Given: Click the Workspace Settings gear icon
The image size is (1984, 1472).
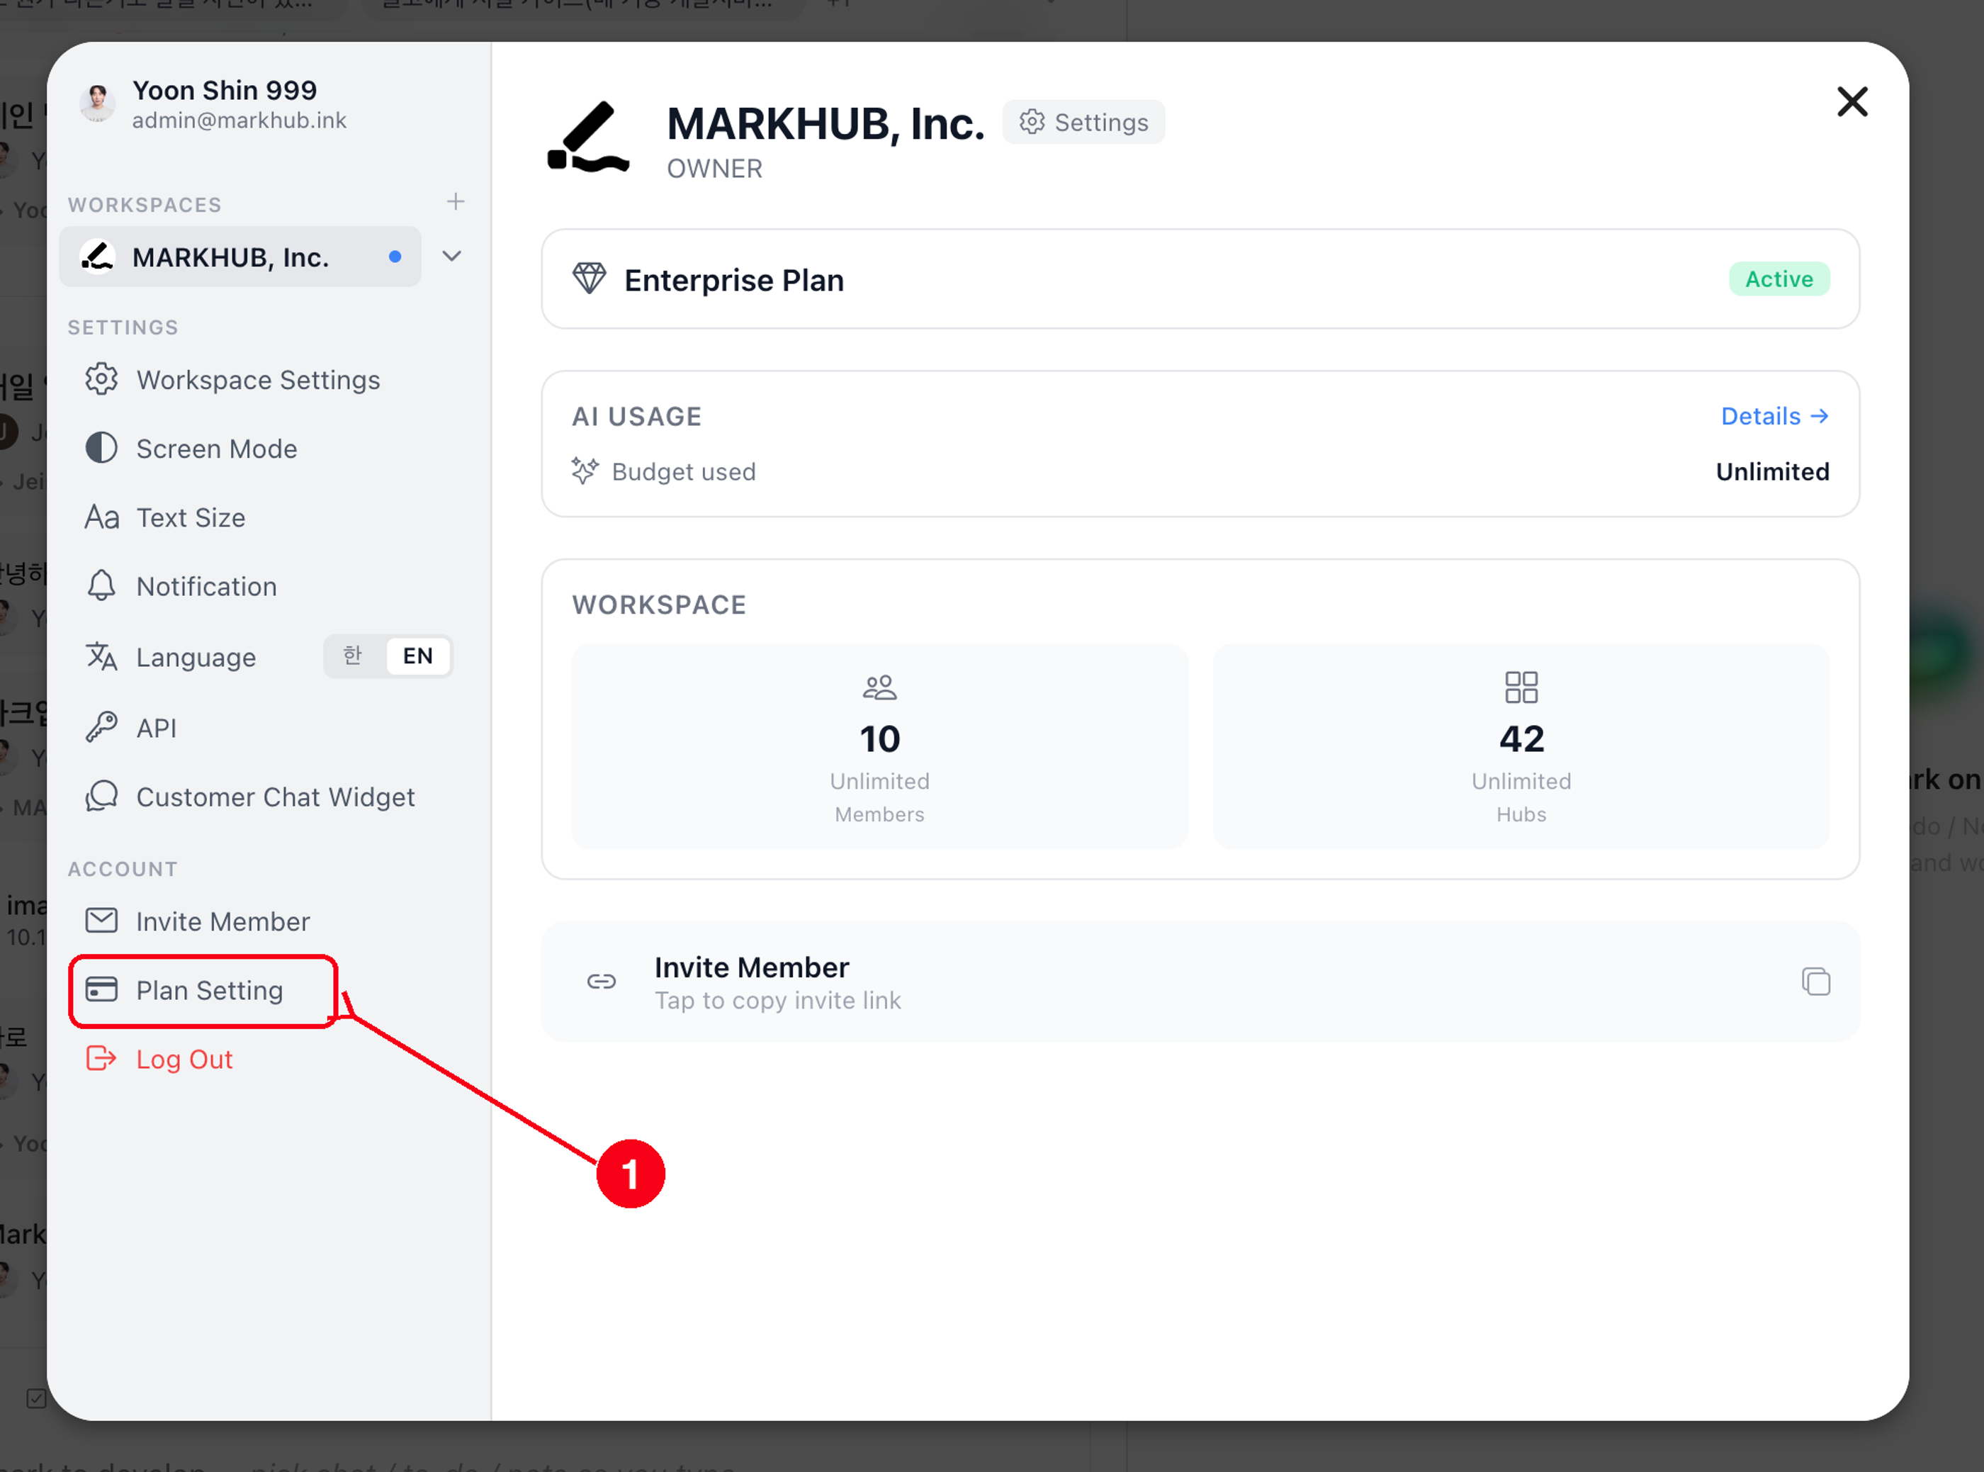Looking at the screenshot, I should 101,380.
